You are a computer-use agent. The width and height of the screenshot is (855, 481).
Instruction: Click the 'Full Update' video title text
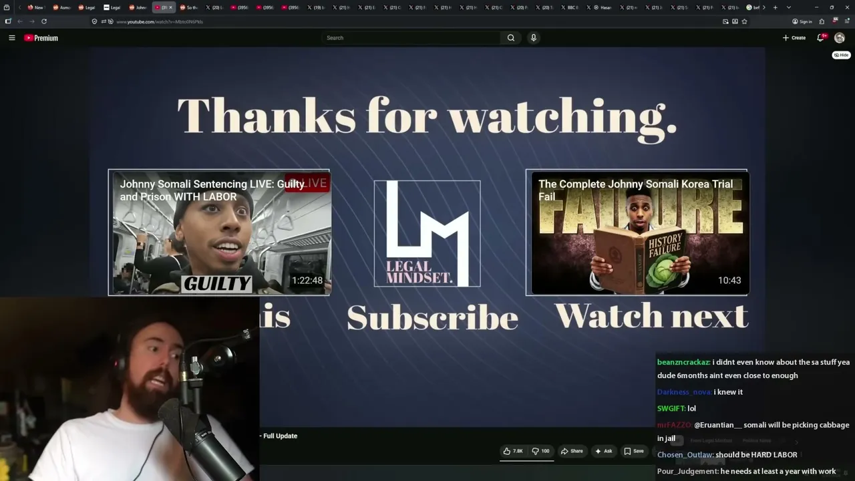tap(281, 436)
